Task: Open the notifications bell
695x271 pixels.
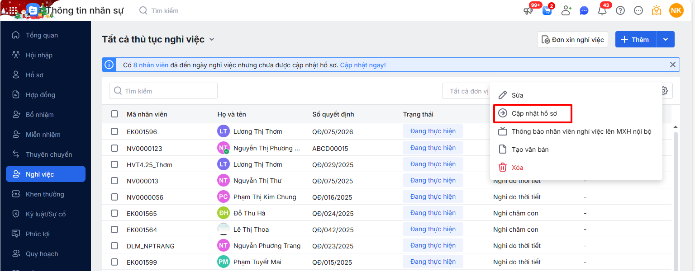Action: pos(602,11)
